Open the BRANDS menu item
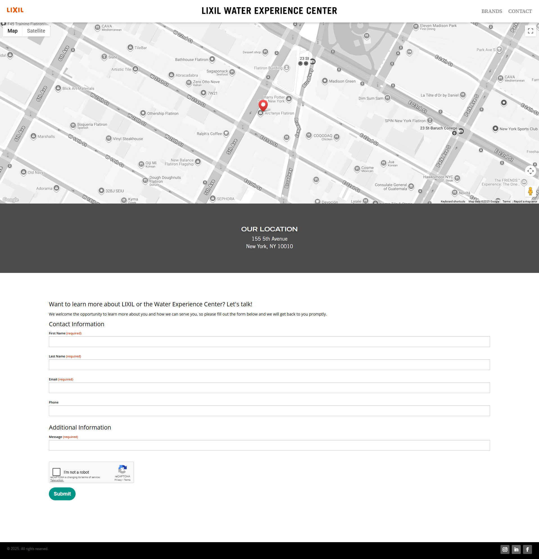 [491, 12]
